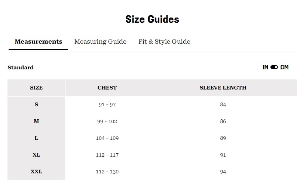Select the M size row
This screenshot has height=195, width=300.
point(36,122)
